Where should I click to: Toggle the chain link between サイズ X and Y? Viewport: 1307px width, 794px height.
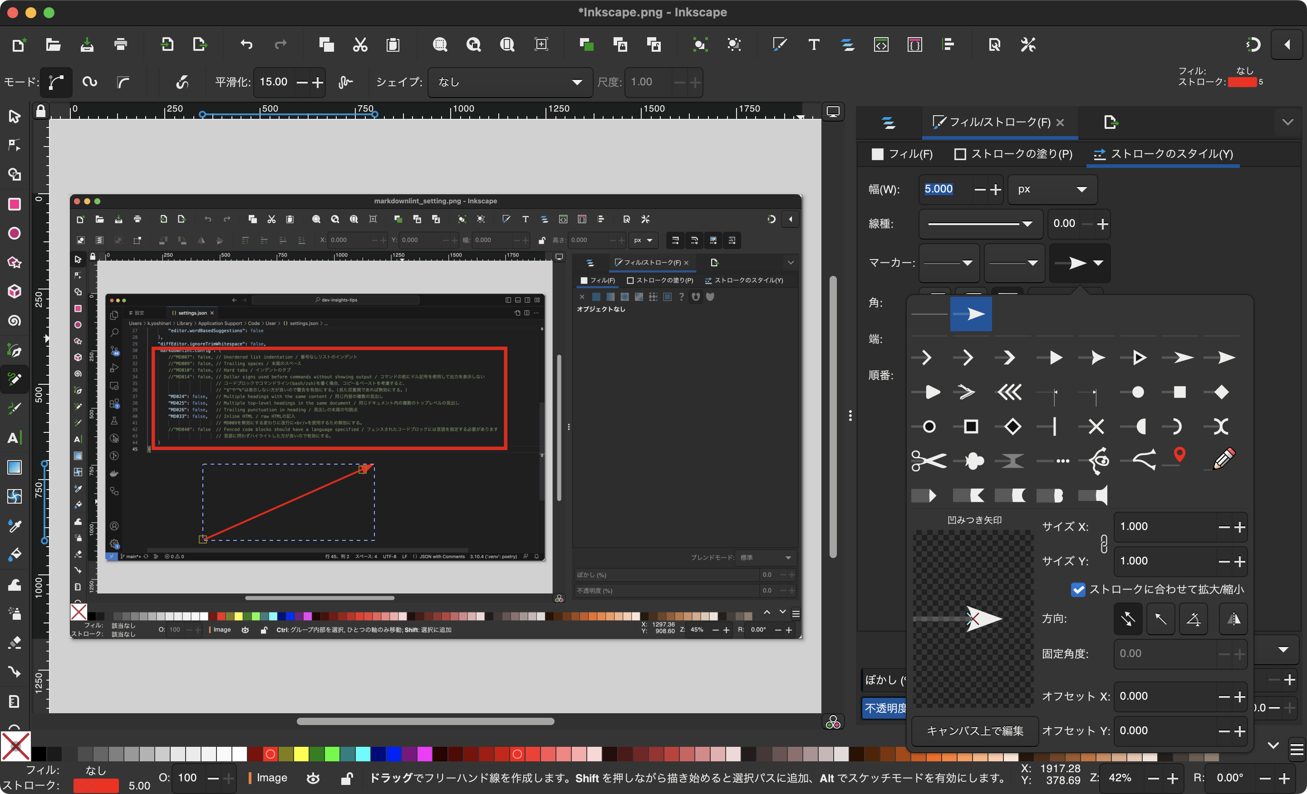point(1104,544)
